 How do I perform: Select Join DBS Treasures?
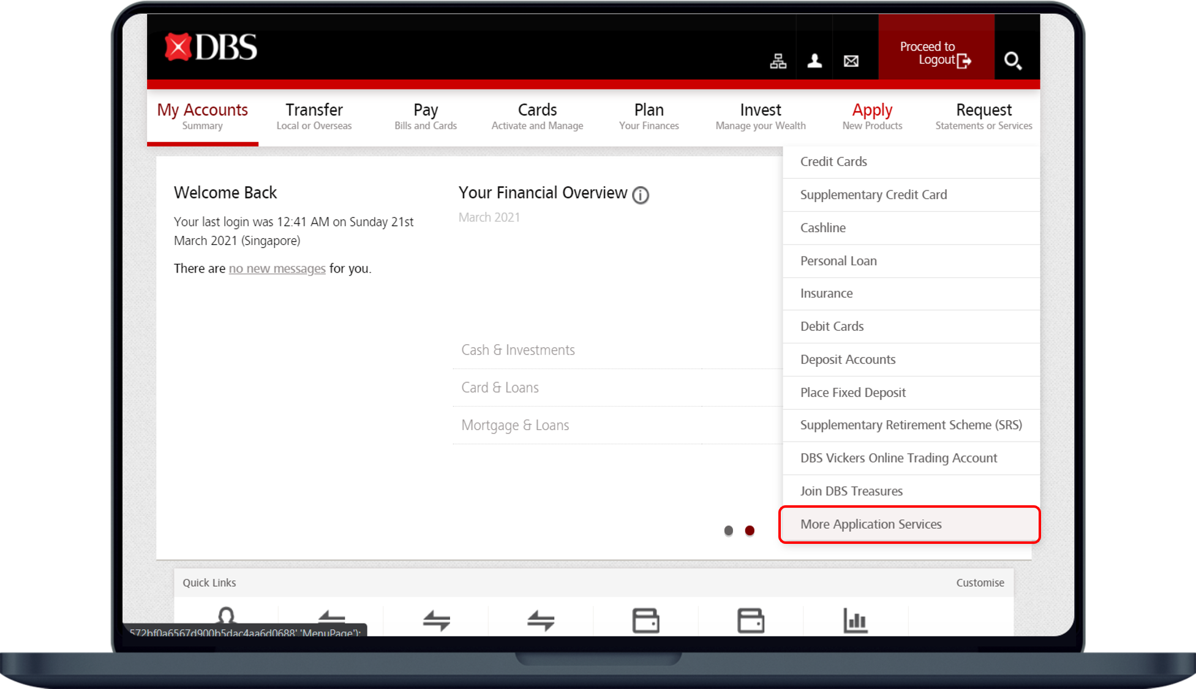pyautogui.click(x=911, y=491)
